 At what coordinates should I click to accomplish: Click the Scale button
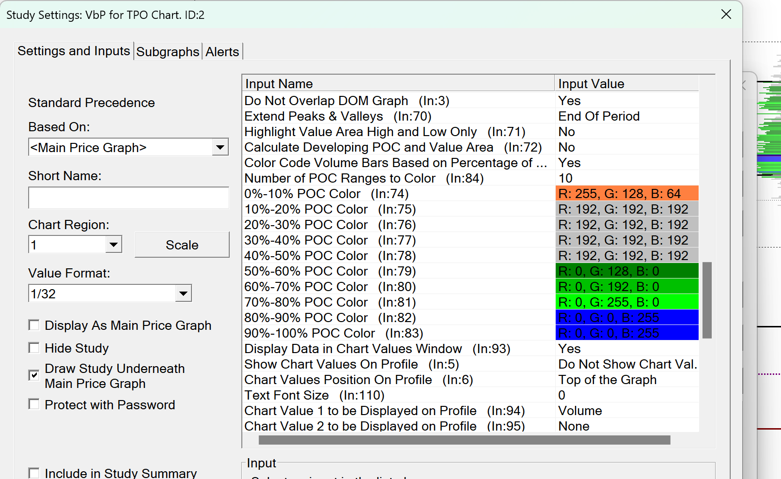click(182, 245)
